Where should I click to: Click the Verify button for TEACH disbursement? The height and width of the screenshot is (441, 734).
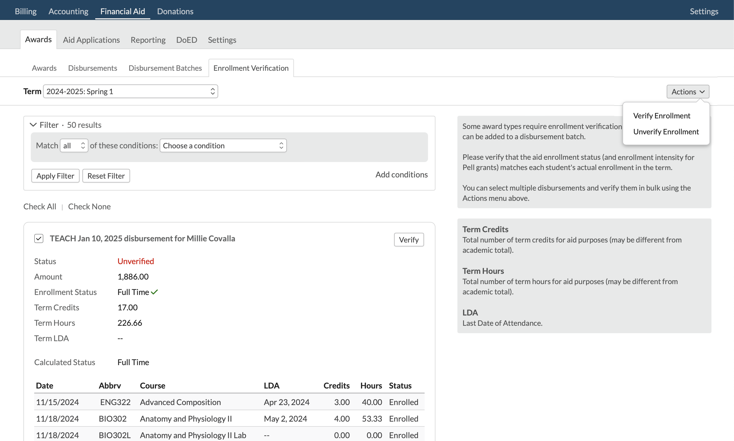(x=409, y=240)
